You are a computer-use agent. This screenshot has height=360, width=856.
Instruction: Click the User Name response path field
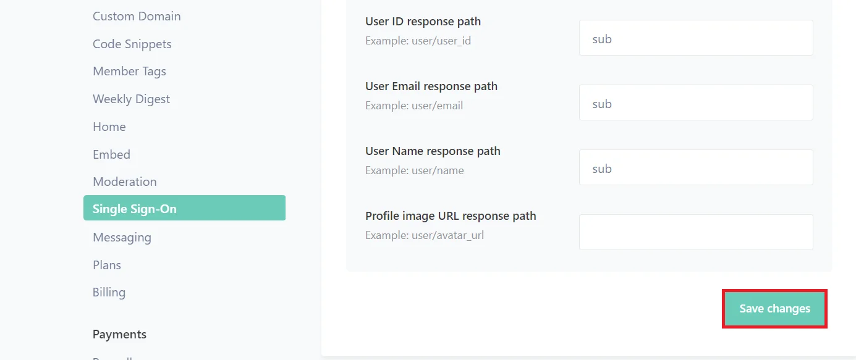pyautogui.click(x=695, y=167)
